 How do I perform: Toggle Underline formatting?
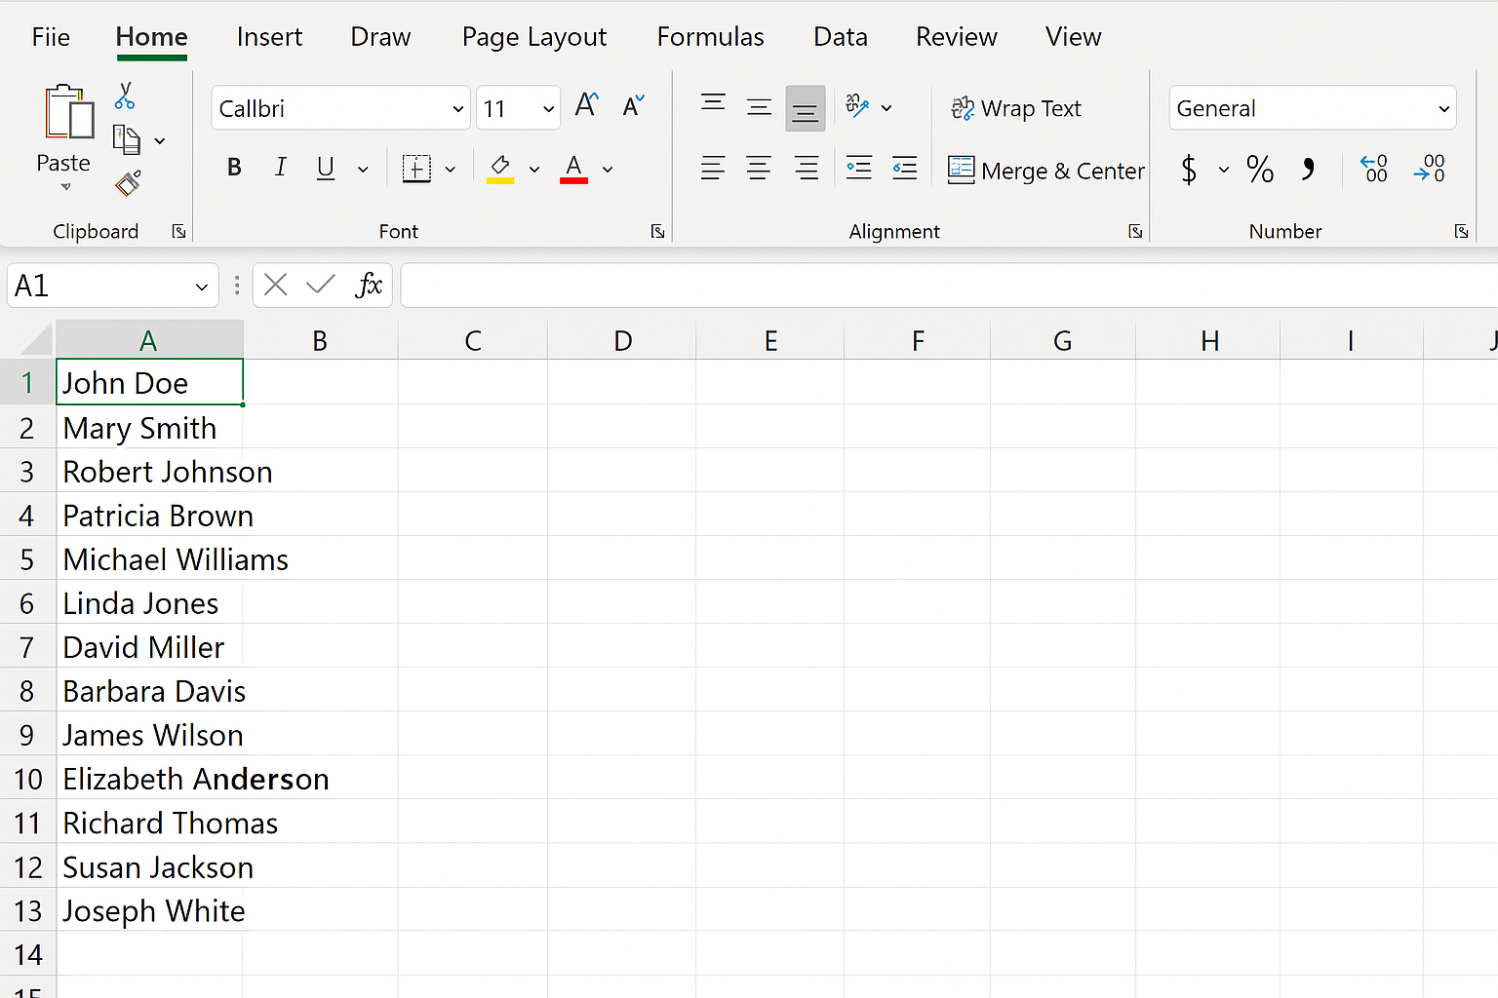pos(326,169)
